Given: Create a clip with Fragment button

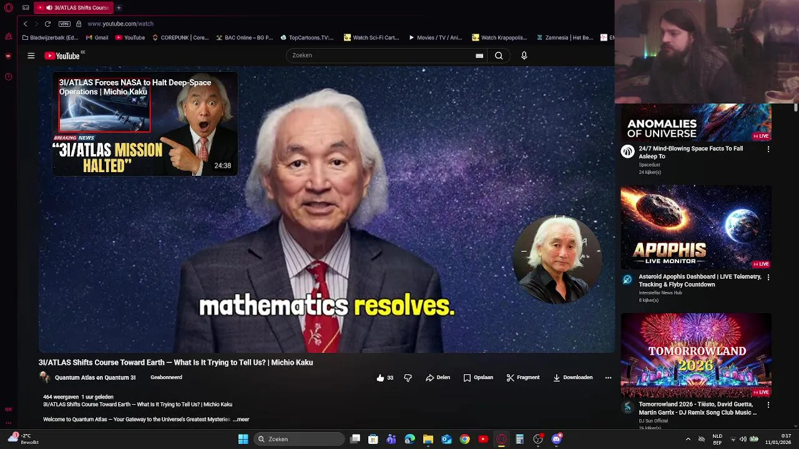Looking at the screenshot, I should click(x=523, y=377).
